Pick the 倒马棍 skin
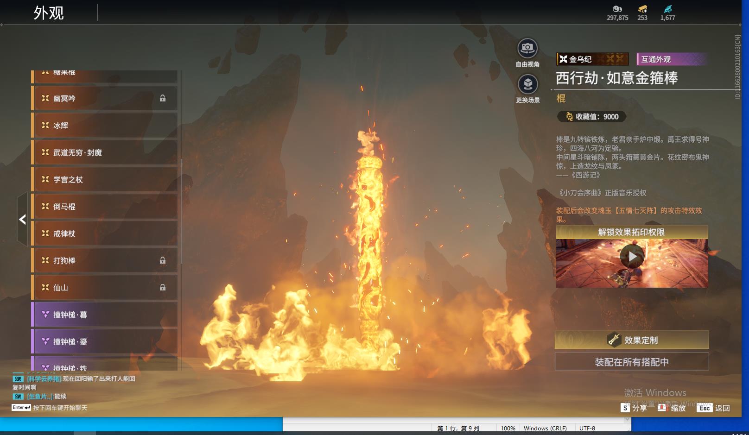This screenshot has height=435, width=749. coord(104,207)
